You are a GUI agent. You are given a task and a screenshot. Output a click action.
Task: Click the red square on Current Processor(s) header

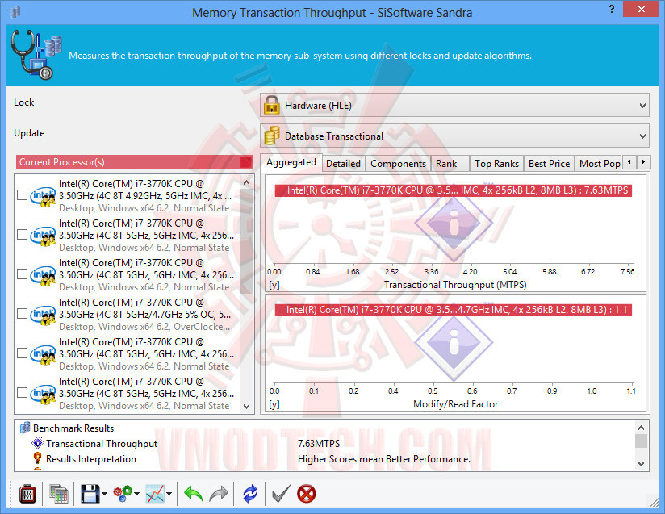click(245, 162)
